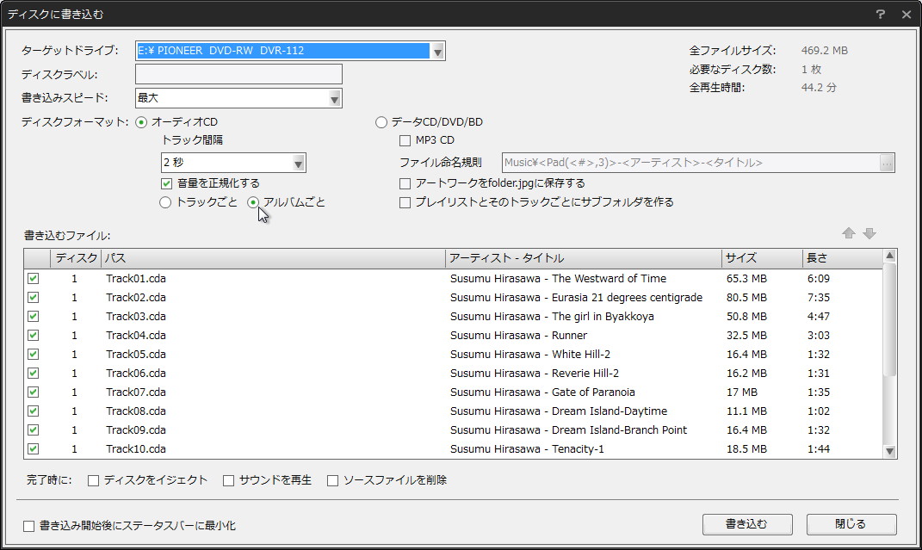Move the selected track up with the up arrow
This screenshot has width=922, height=550.
849,232
